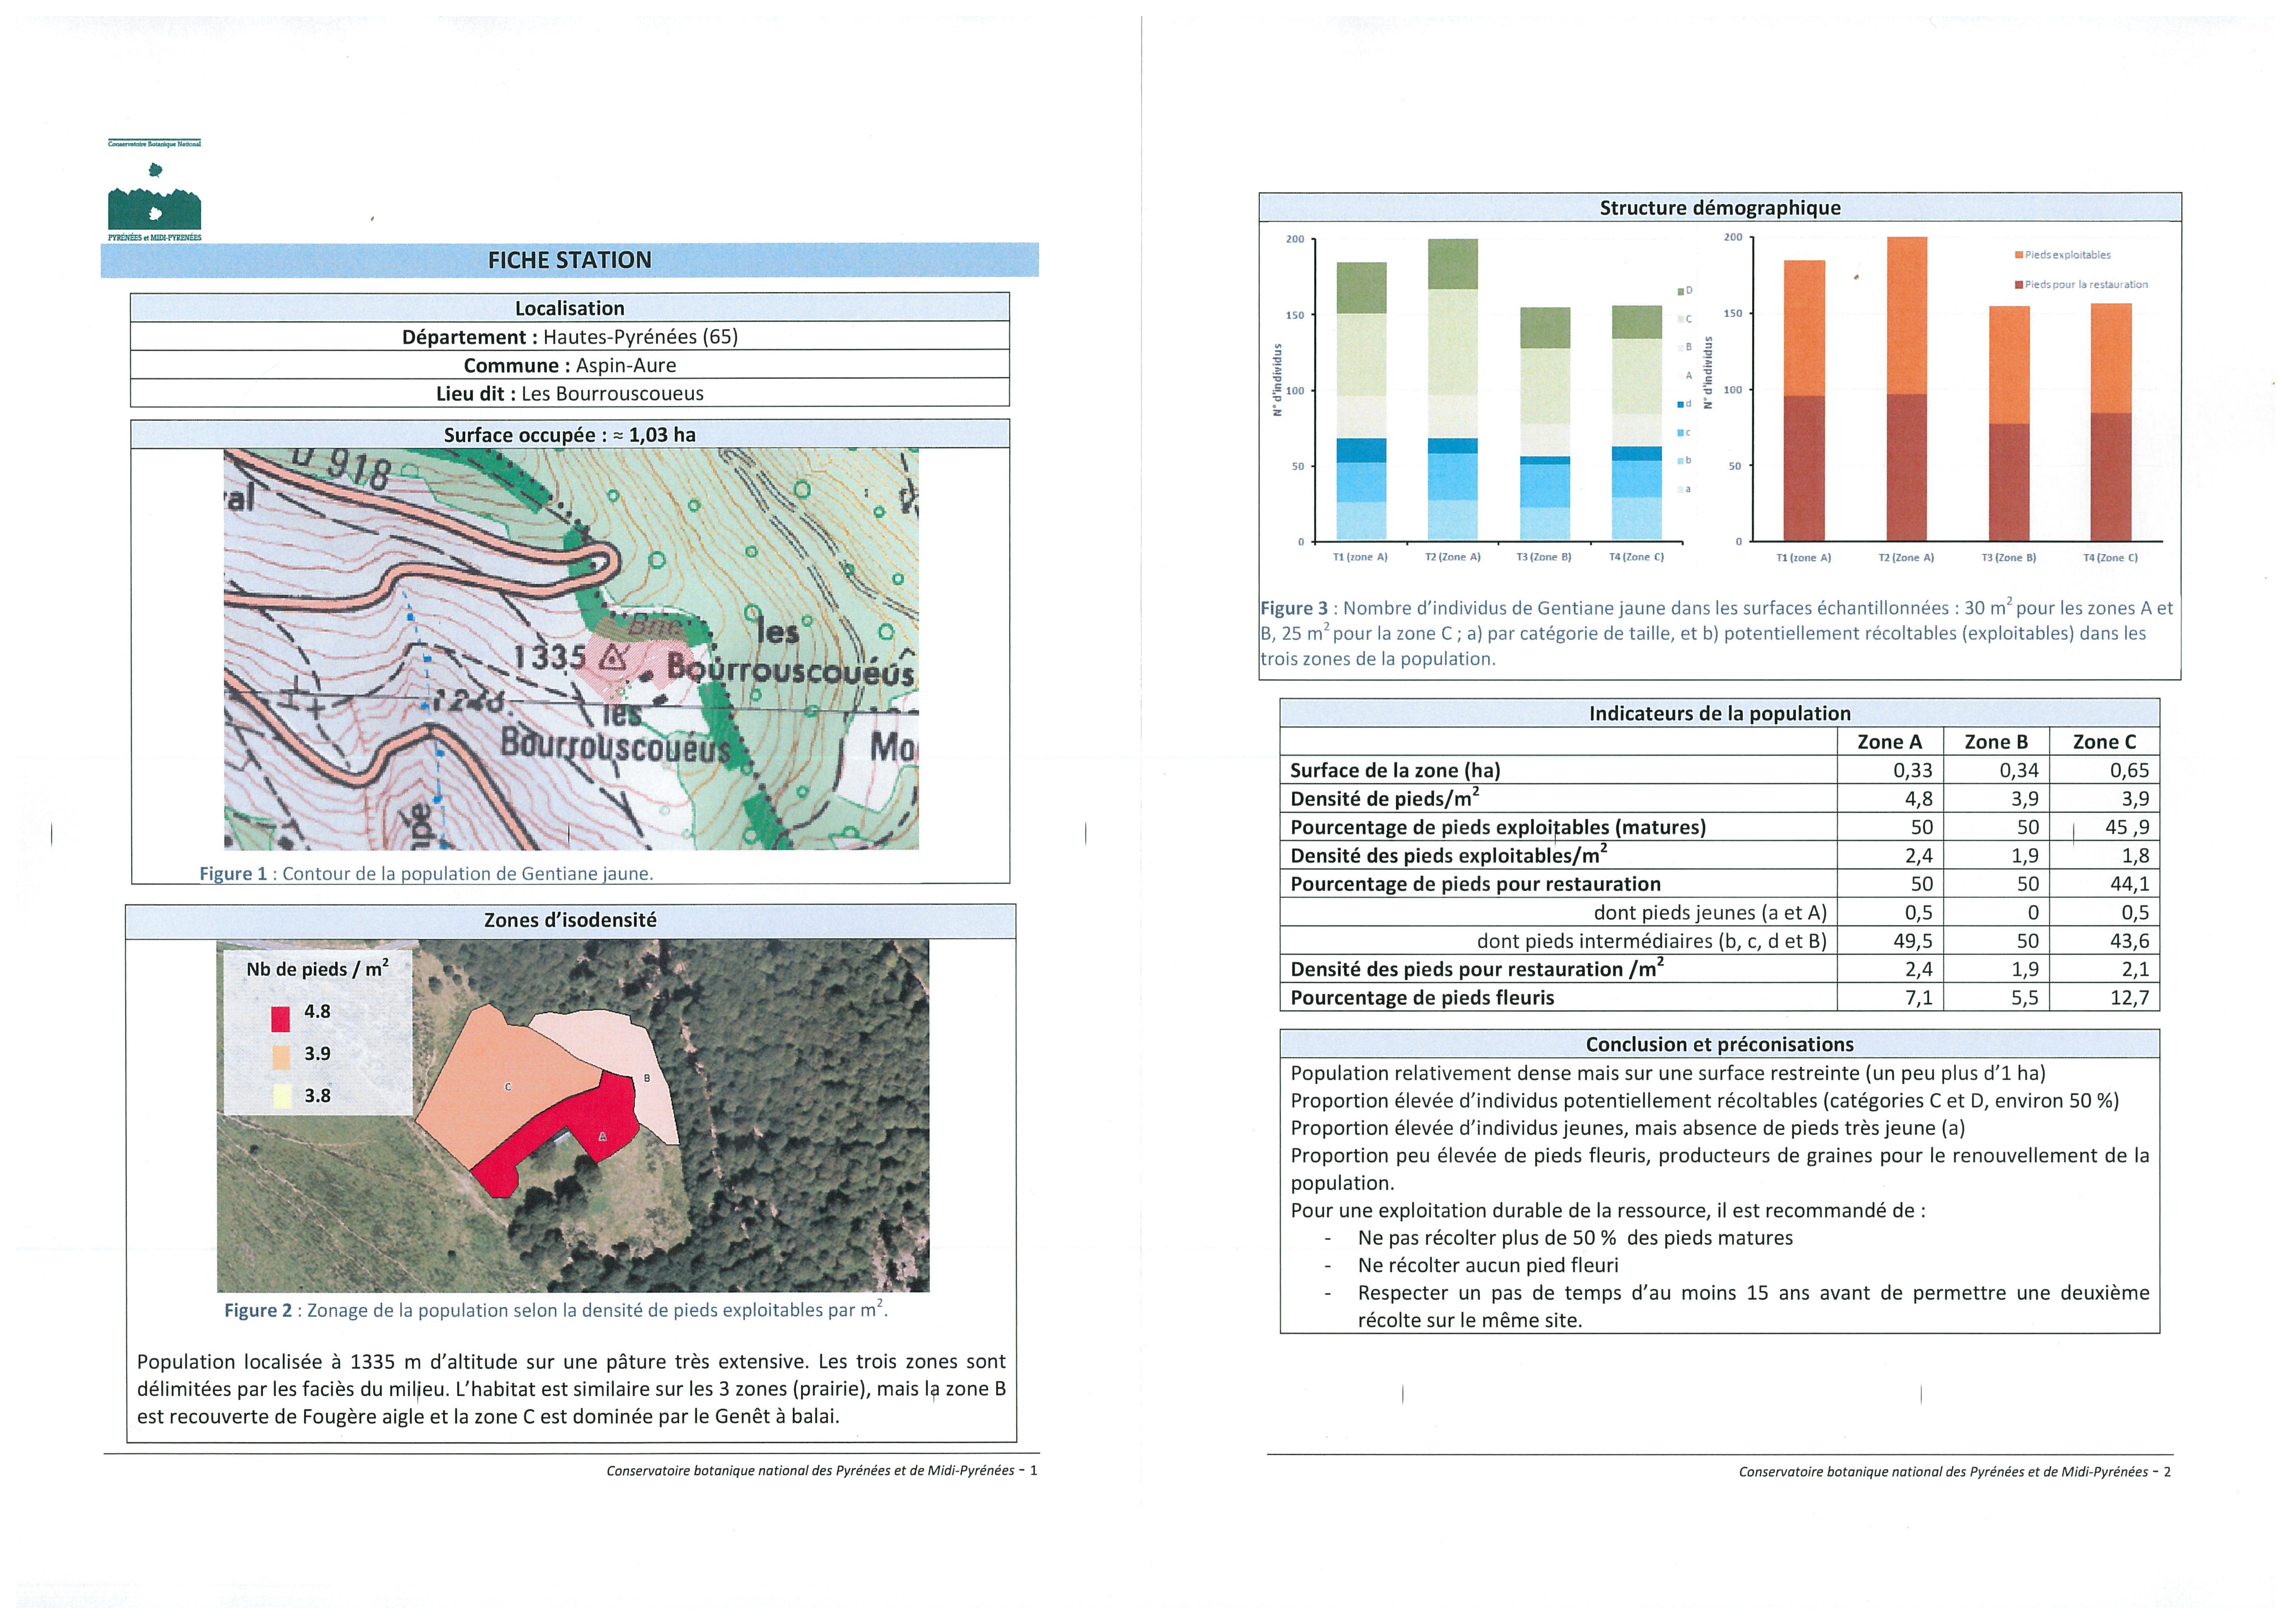Click the dark green D legend marker
The width and height of the screenshot is (2291, 1624).
(x=1681, y=291)
